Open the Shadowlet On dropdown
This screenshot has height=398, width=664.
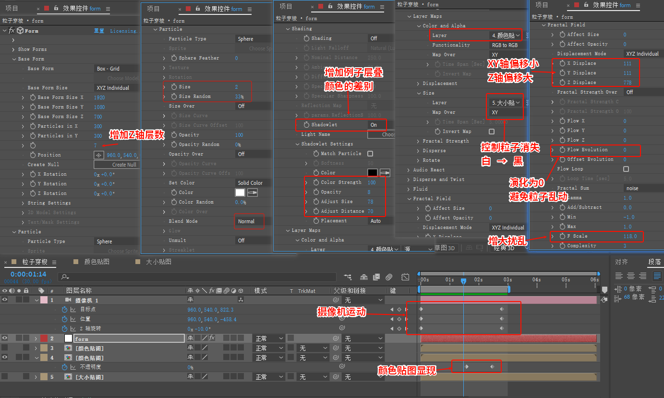[x=381, y=125]
